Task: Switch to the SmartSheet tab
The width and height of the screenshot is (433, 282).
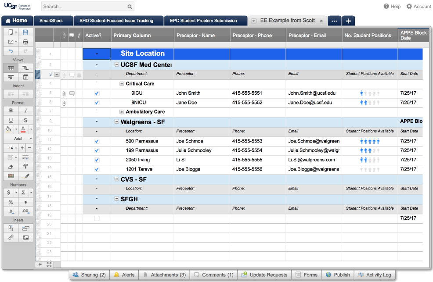Action: pos(51,21)
